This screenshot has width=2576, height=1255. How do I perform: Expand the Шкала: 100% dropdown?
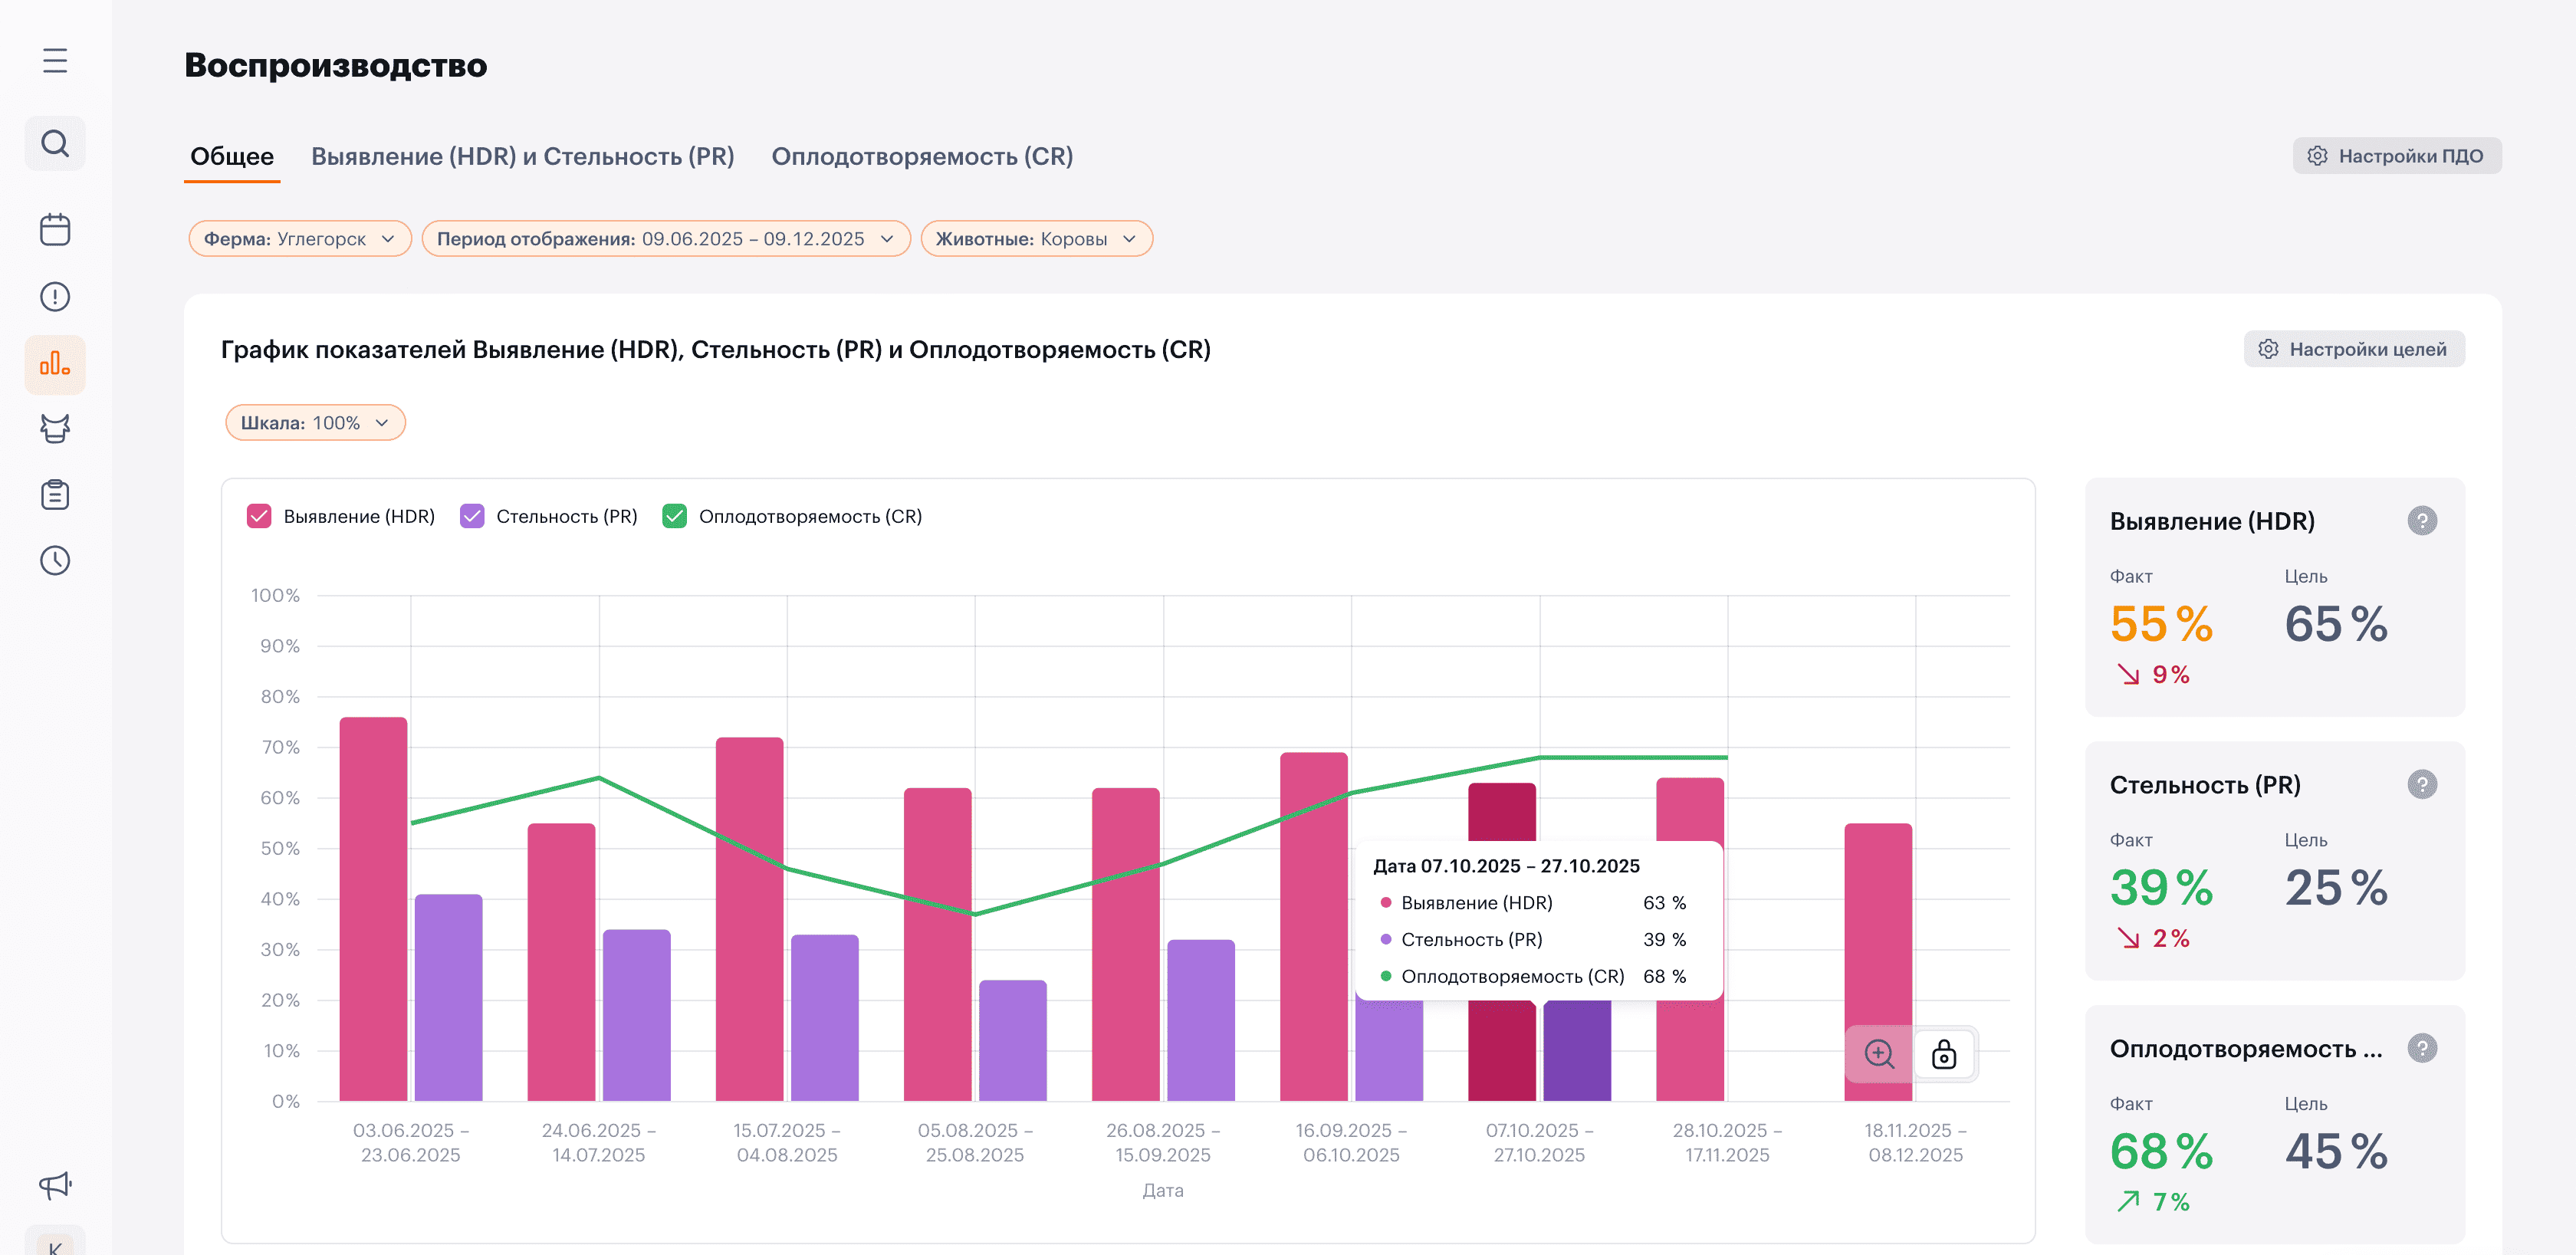[x=315, y=423]
